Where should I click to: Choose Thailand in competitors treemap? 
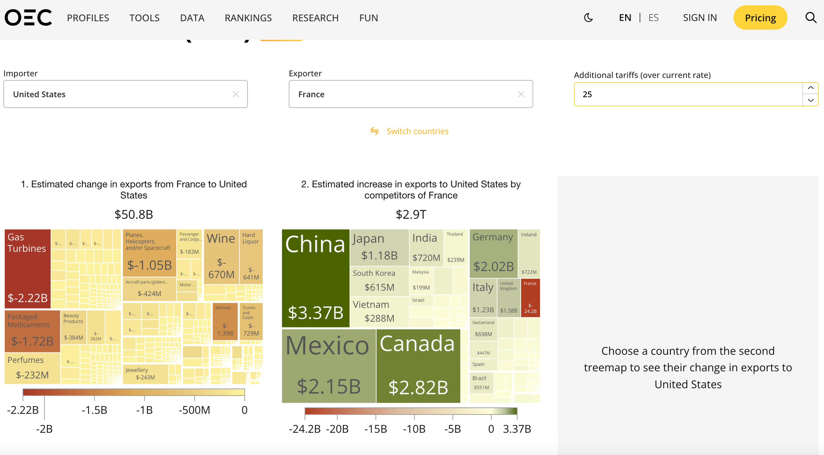pyautogui.click(x=456, y=247)
